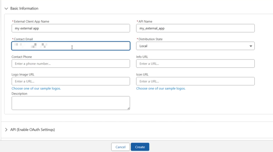Image resolution: width=273 pixels, height=152 pixels.
Task: Click inside the Description text area
Action: pos(70,103)
